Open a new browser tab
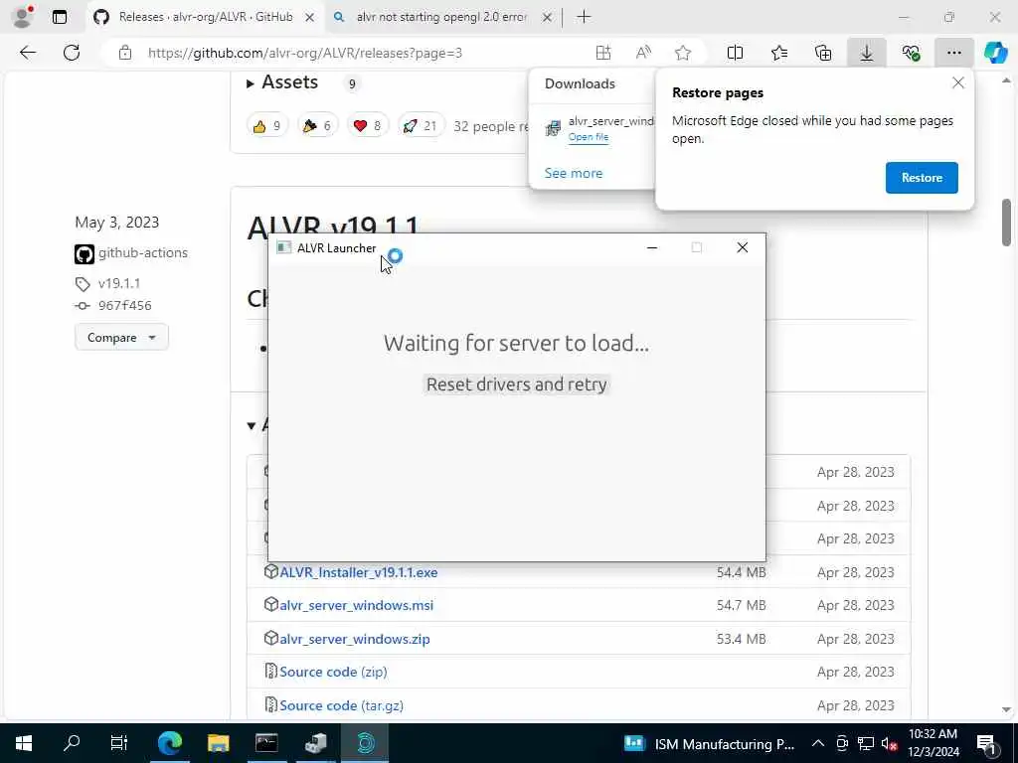The image size is (1018, 763). click(584, 18)
